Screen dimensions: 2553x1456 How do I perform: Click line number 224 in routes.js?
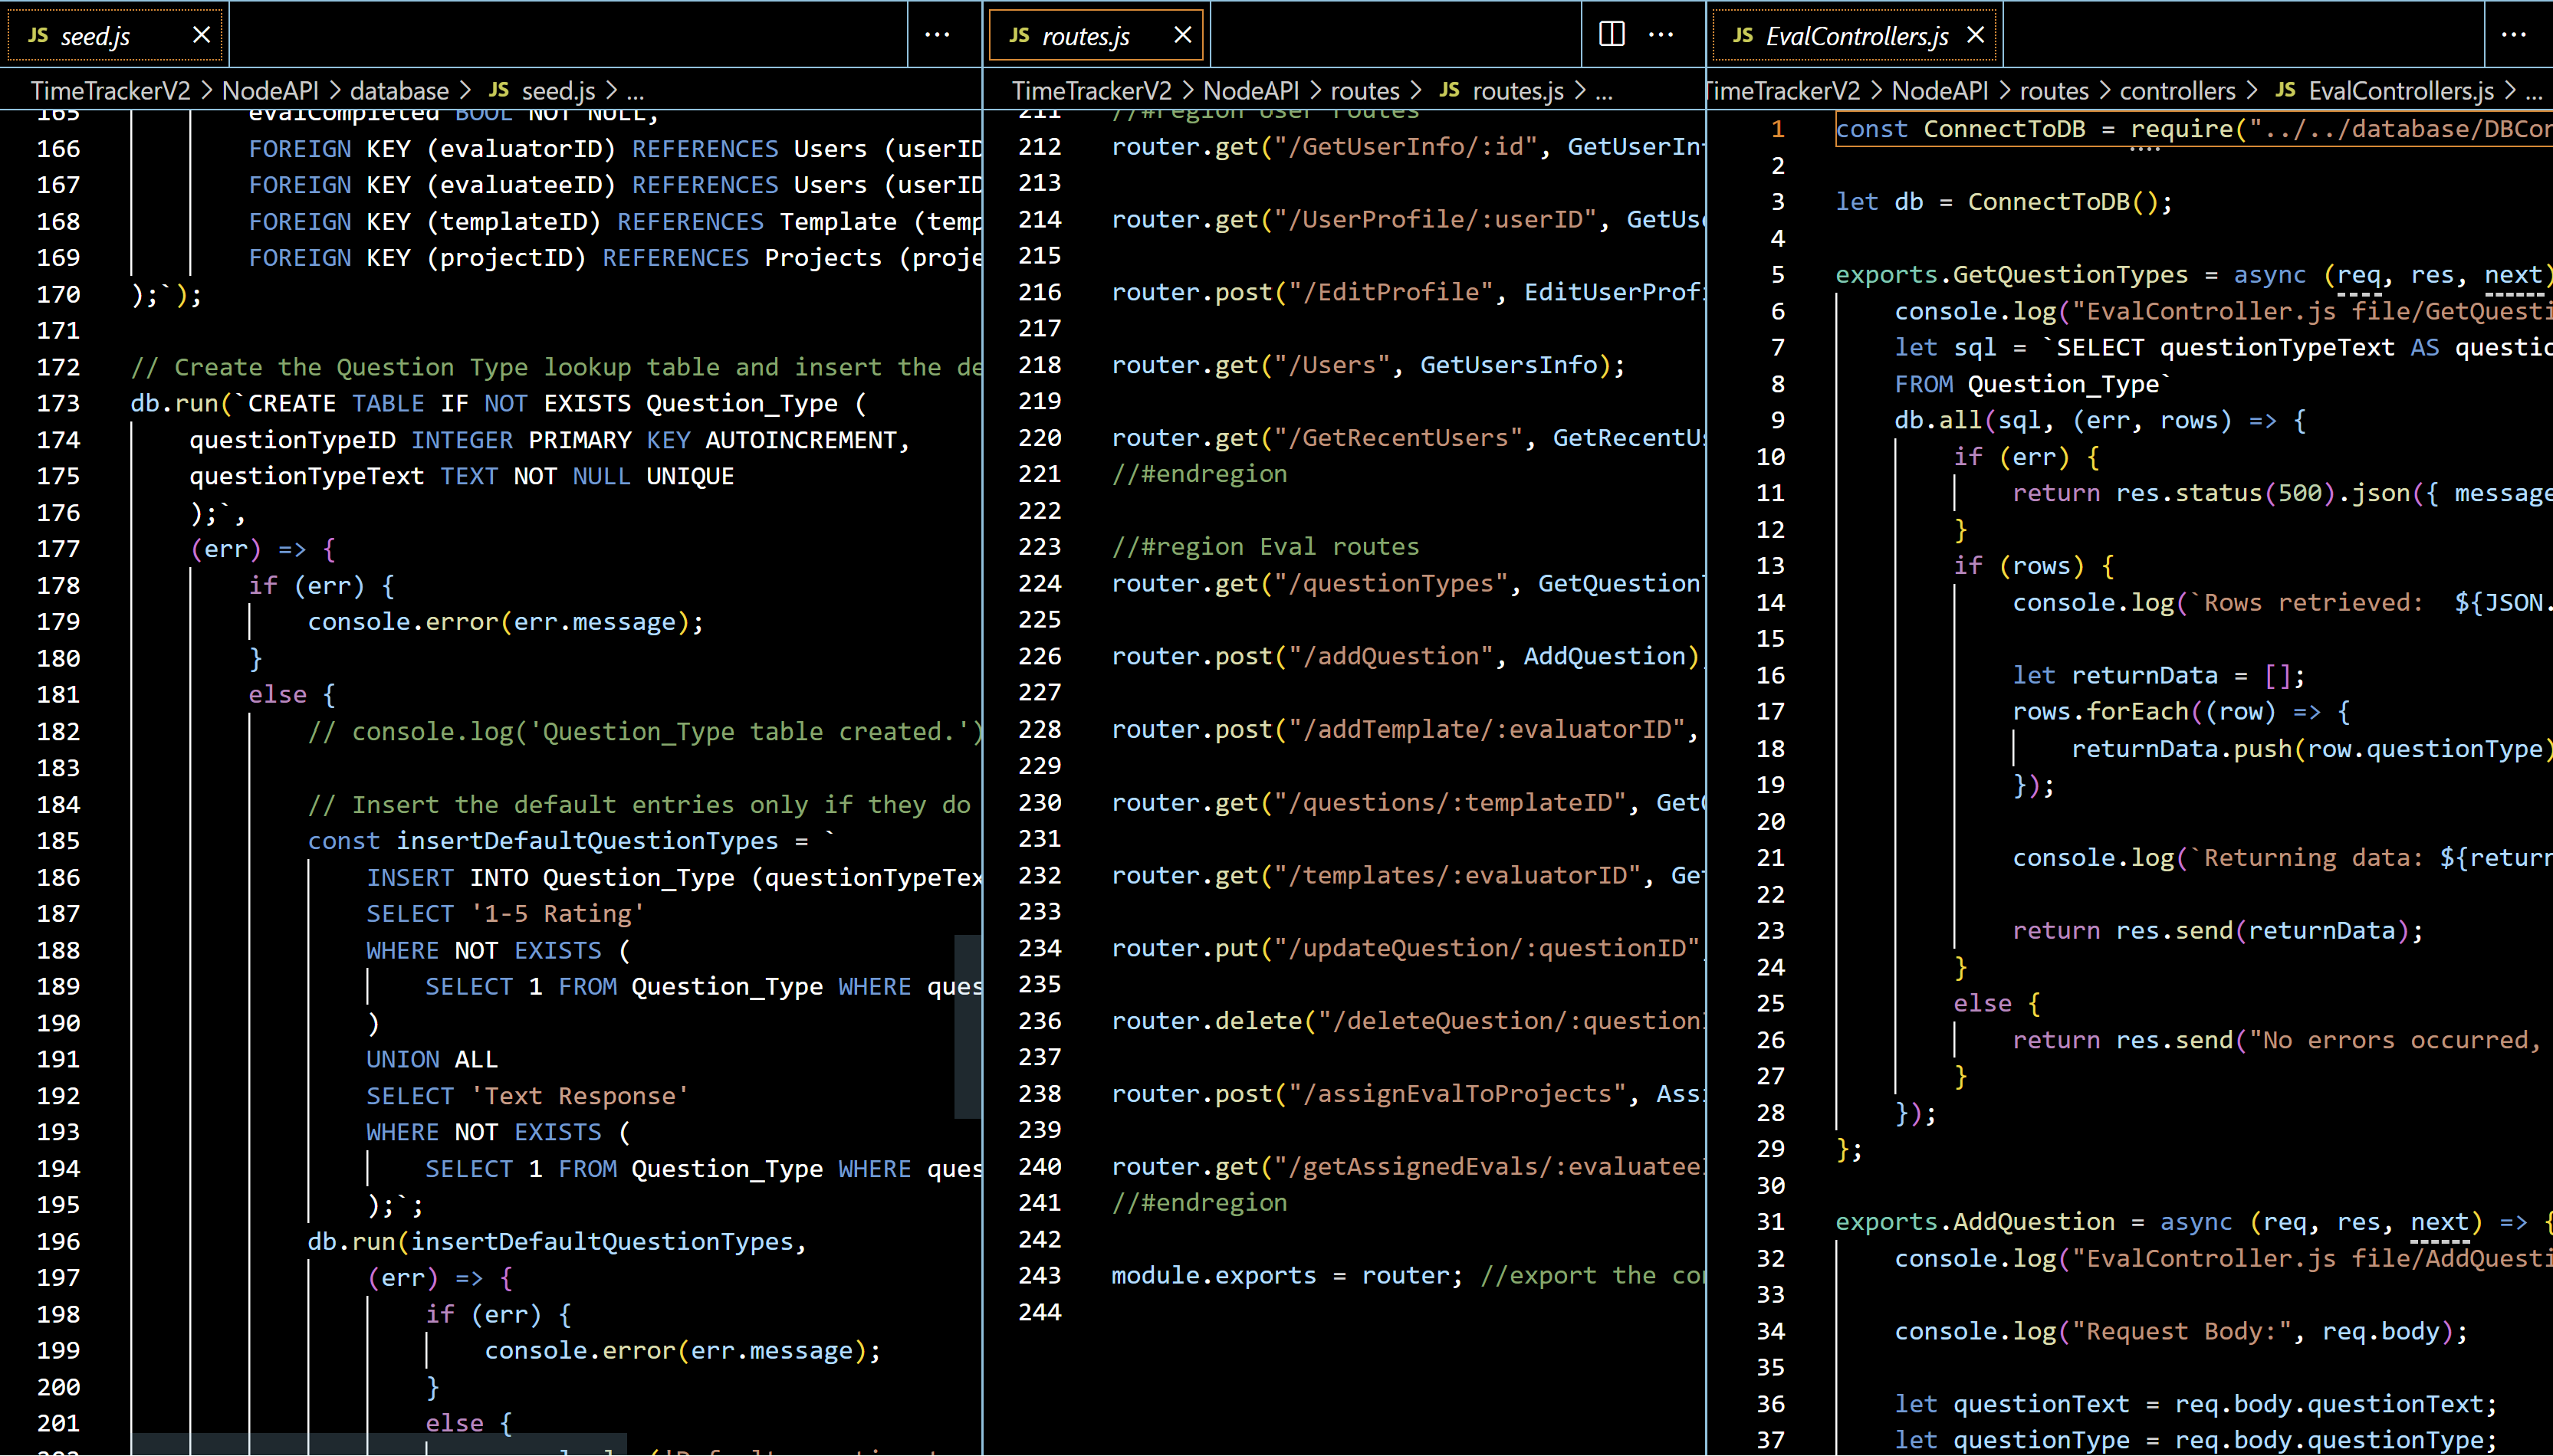1040,583
